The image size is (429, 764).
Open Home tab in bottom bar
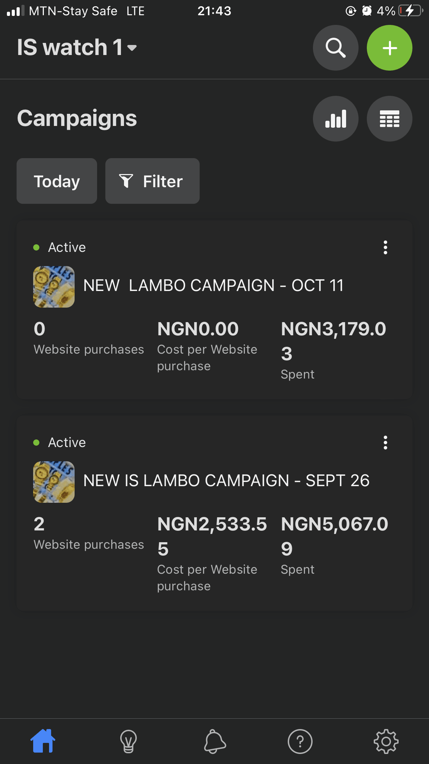(x=43, y=741)
